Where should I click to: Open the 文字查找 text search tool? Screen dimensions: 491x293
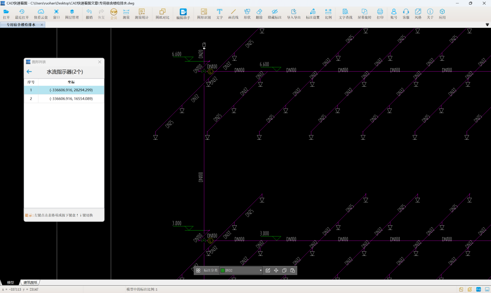346,14
